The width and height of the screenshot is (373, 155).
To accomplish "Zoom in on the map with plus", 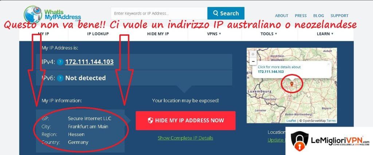I will coord(253,54).
